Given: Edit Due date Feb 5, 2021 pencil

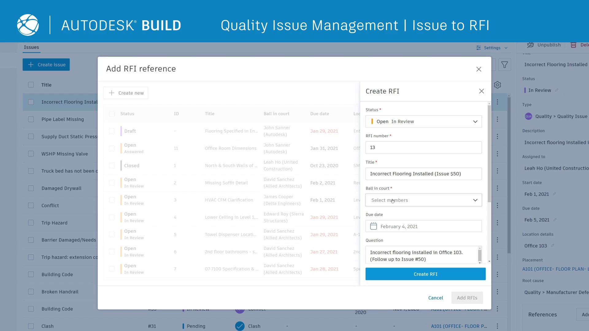Looking at the screenshot, I should tap(555, 220).
